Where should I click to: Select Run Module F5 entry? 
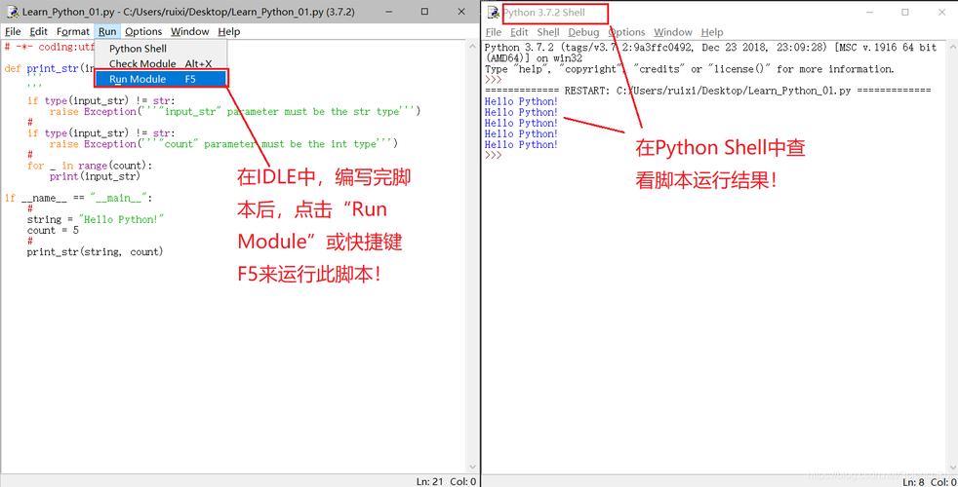(161, 79)
